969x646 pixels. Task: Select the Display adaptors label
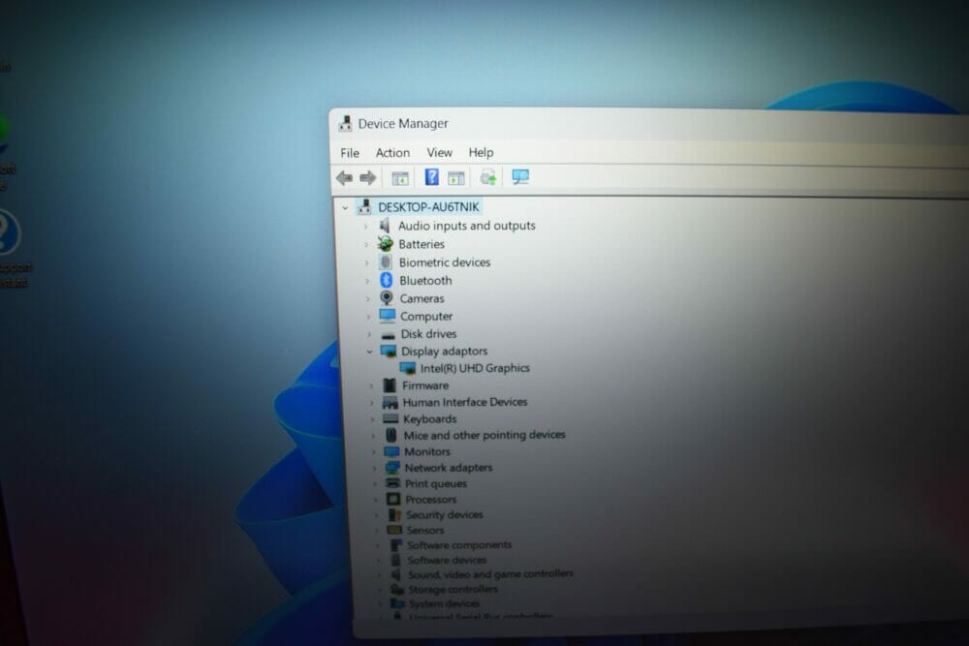click(445, 351)
